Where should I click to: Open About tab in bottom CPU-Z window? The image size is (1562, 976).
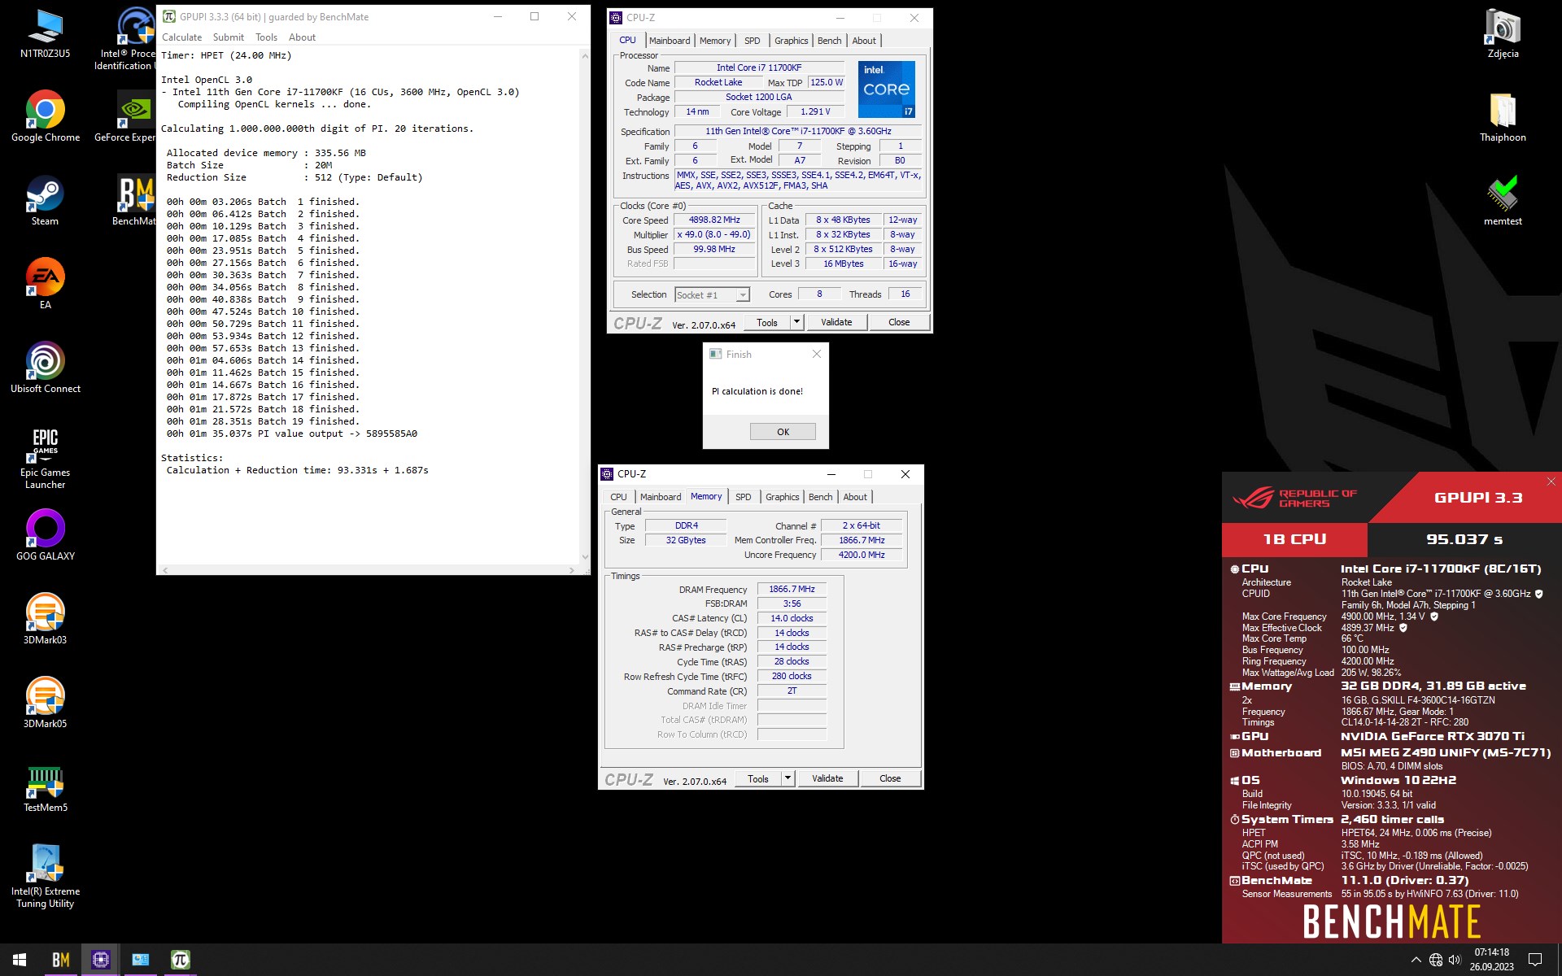pyautogui.click(x=855, y=497)
